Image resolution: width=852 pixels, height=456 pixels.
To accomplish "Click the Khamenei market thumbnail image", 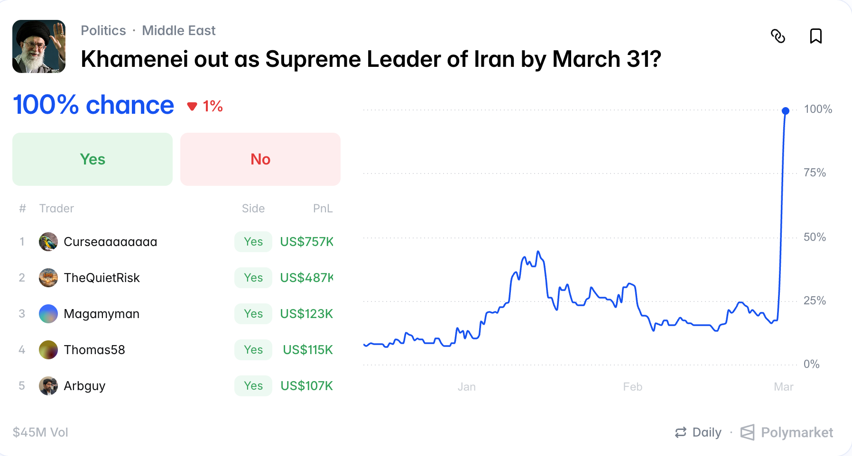I will point(39,46).
